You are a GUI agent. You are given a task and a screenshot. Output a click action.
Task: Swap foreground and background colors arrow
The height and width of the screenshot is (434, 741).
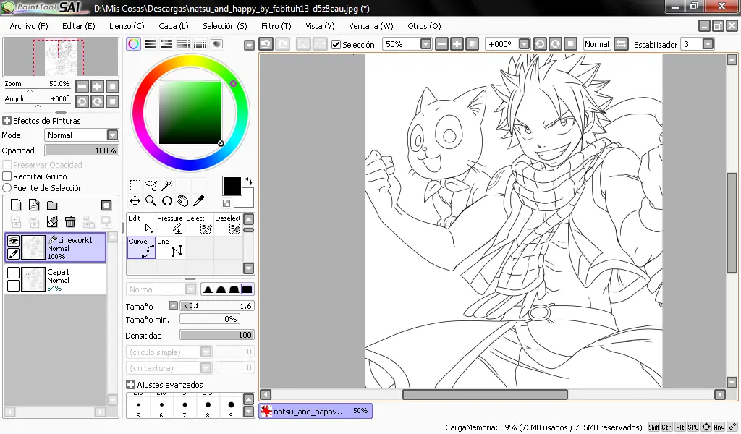[249, 181]
